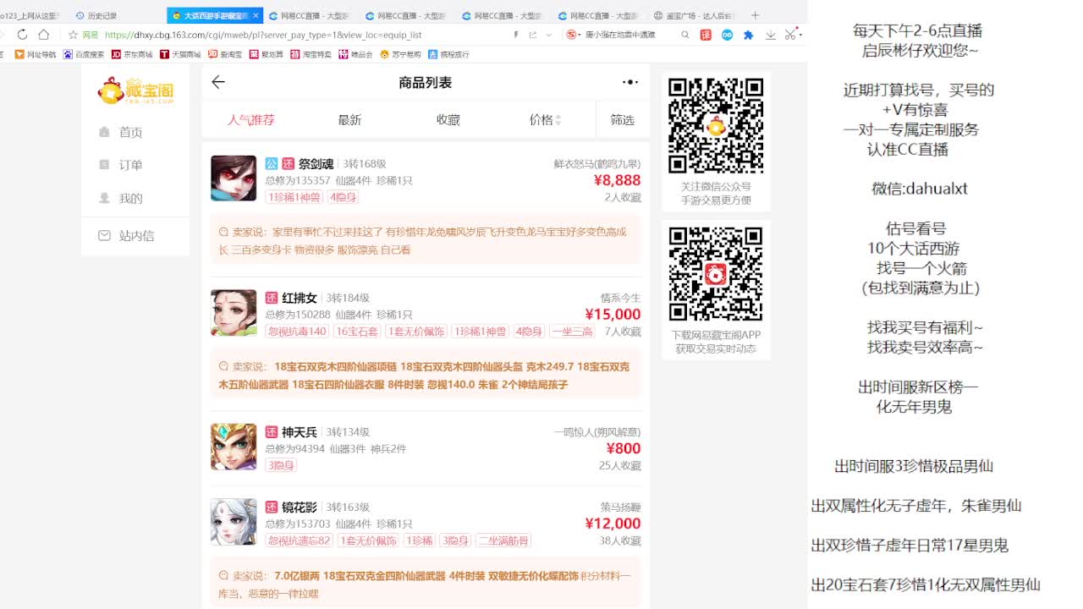Open the 百度搜索 bookmark
This screenshot has height=609, width=1083.
coord(84,54)
